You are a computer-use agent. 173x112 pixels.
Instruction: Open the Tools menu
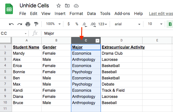(x=105, y=14)
